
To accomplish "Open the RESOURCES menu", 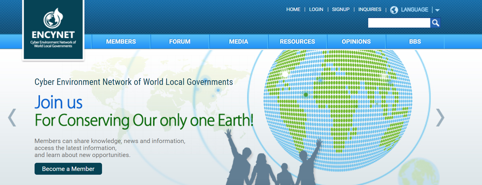I will coord(297,41).
